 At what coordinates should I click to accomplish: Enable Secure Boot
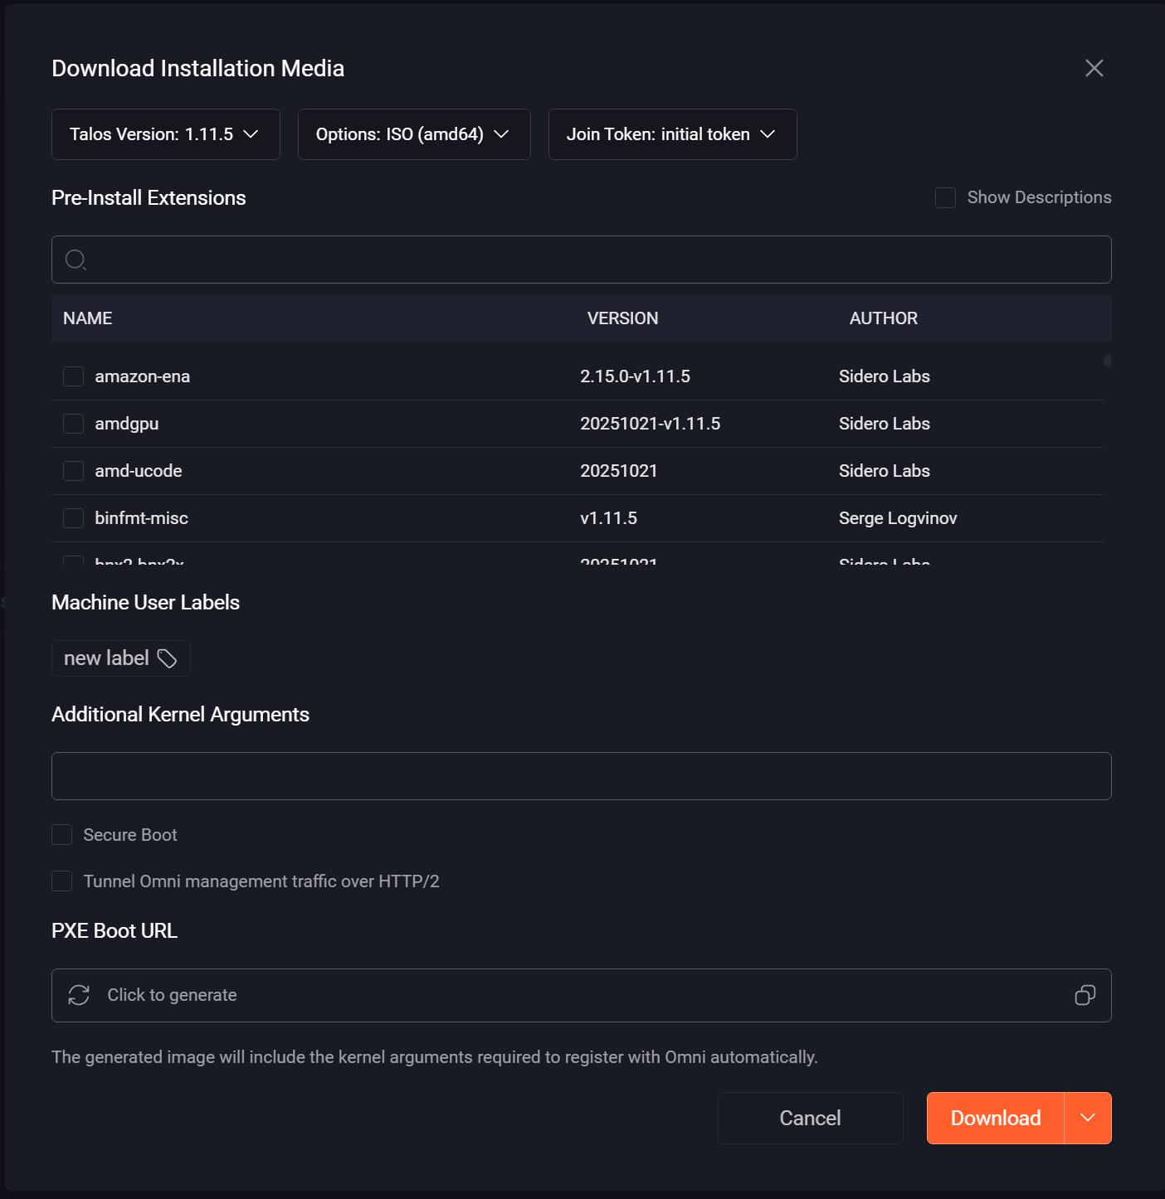click(62, 835)
